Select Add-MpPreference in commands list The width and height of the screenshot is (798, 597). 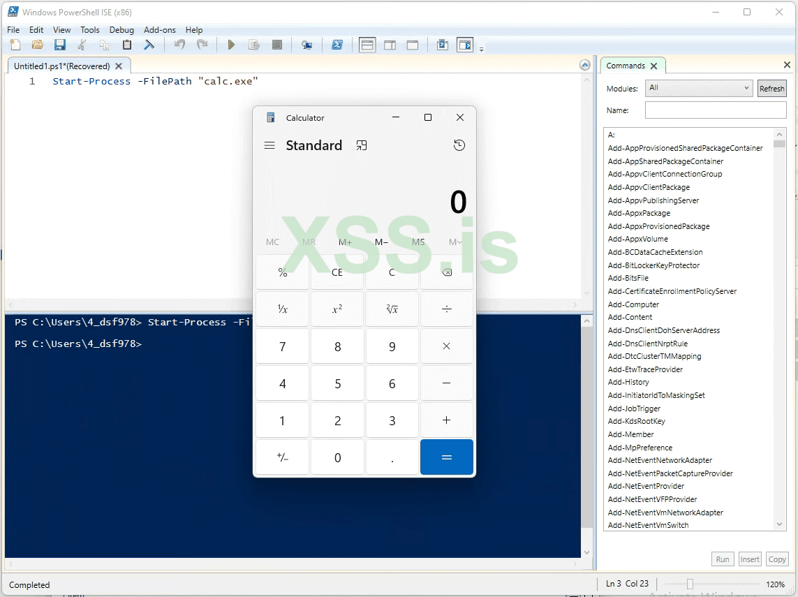click(640, 448)
